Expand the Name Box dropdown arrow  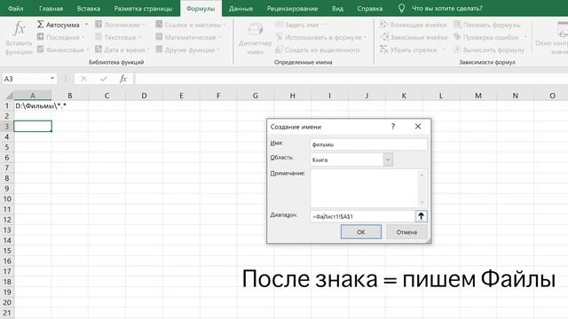click(x=52, y=79)
